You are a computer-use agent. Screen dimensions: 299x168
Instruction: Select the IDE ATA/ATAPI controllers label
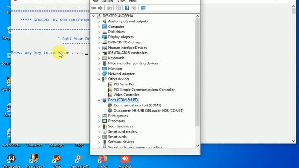pos(128,53)
